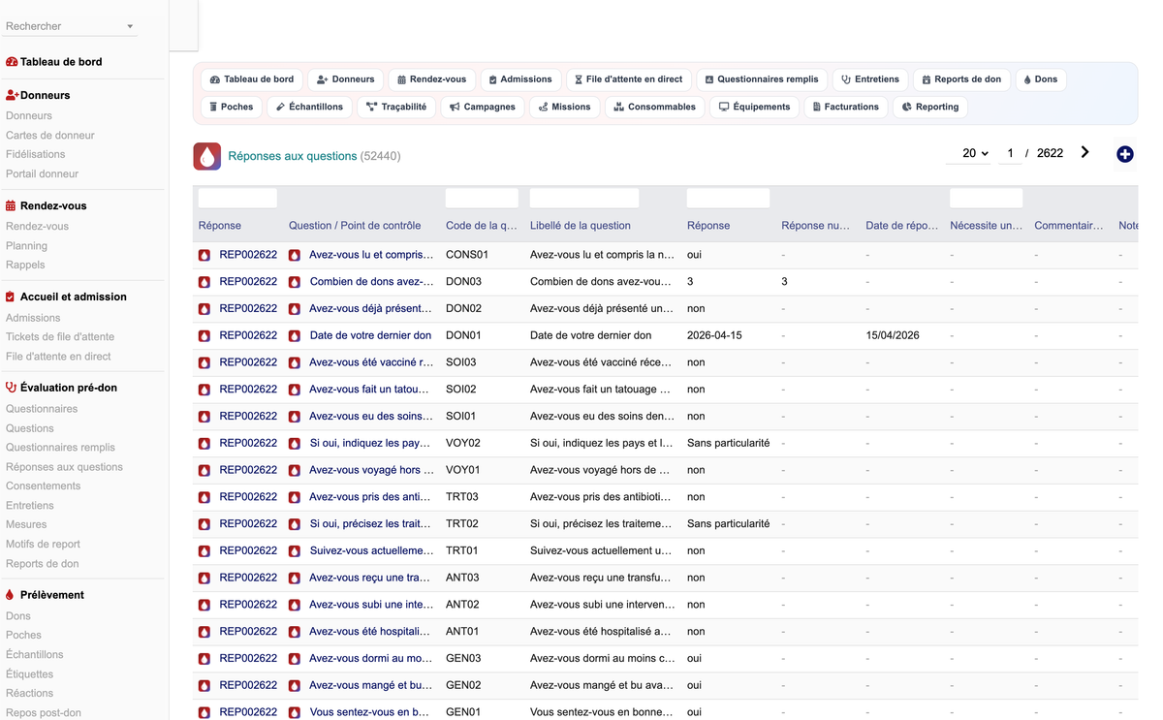1163x720 pixels.
Task: Open the Consommables toolbar tab
Action: (655, 107)
